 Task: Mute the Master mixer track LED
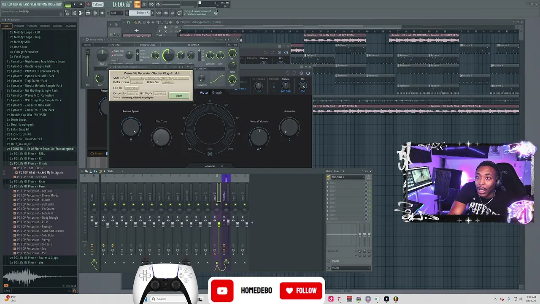(x=94, y=205)
